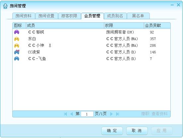The width and height of the screenshot is (183, 138).
Task: Click ＣＣ小神's ＣＣ官方人员(MA) permission cell
Action: click(x=122, y=45)
